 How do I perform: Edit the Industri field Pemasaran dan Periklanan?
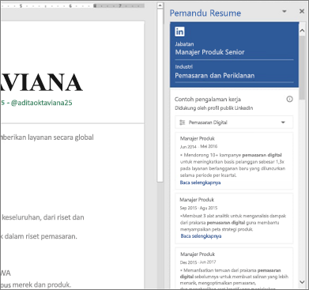coord(234,76)
